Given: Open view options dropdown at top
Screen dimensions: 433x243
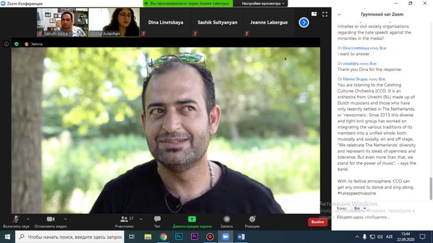Looking at the screenshot, I should pos(263,3).
